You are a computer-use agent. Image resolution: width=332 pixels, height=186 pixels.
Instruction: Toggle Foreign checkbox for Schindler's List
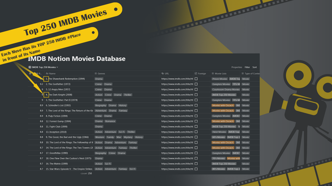(196, 105)
